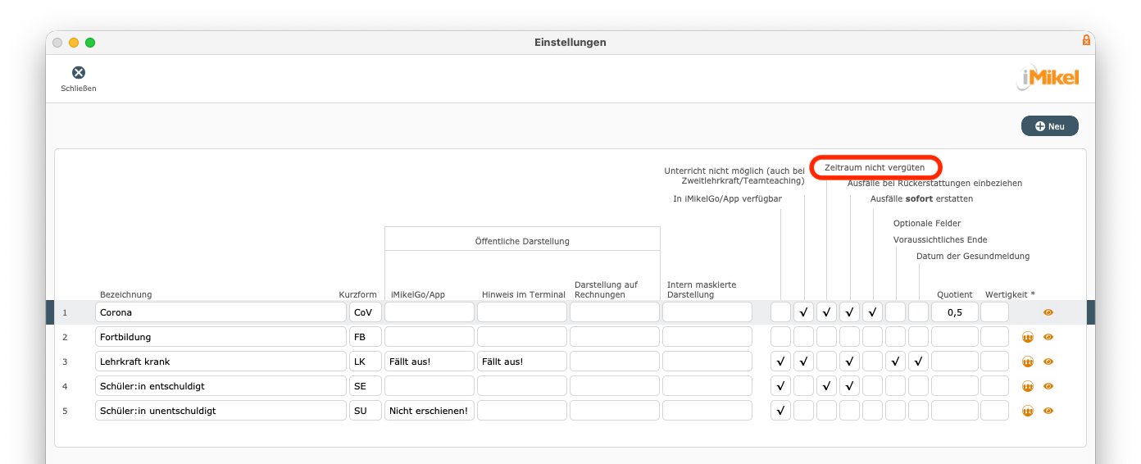
Task: Click group icon for Lehrkraft krank
Action: [x=1028, y=362]
